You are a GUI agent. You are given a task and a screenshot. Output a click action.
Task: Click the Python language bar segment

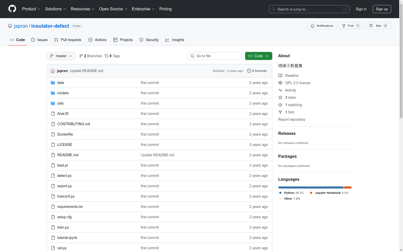(x=311, y=187)
